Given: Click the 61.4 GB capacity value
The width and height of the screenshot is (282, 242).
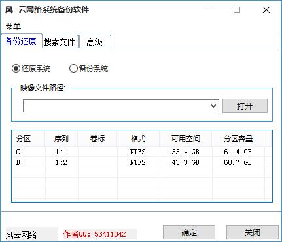Looking at the screenshot, I should (238, 152).
